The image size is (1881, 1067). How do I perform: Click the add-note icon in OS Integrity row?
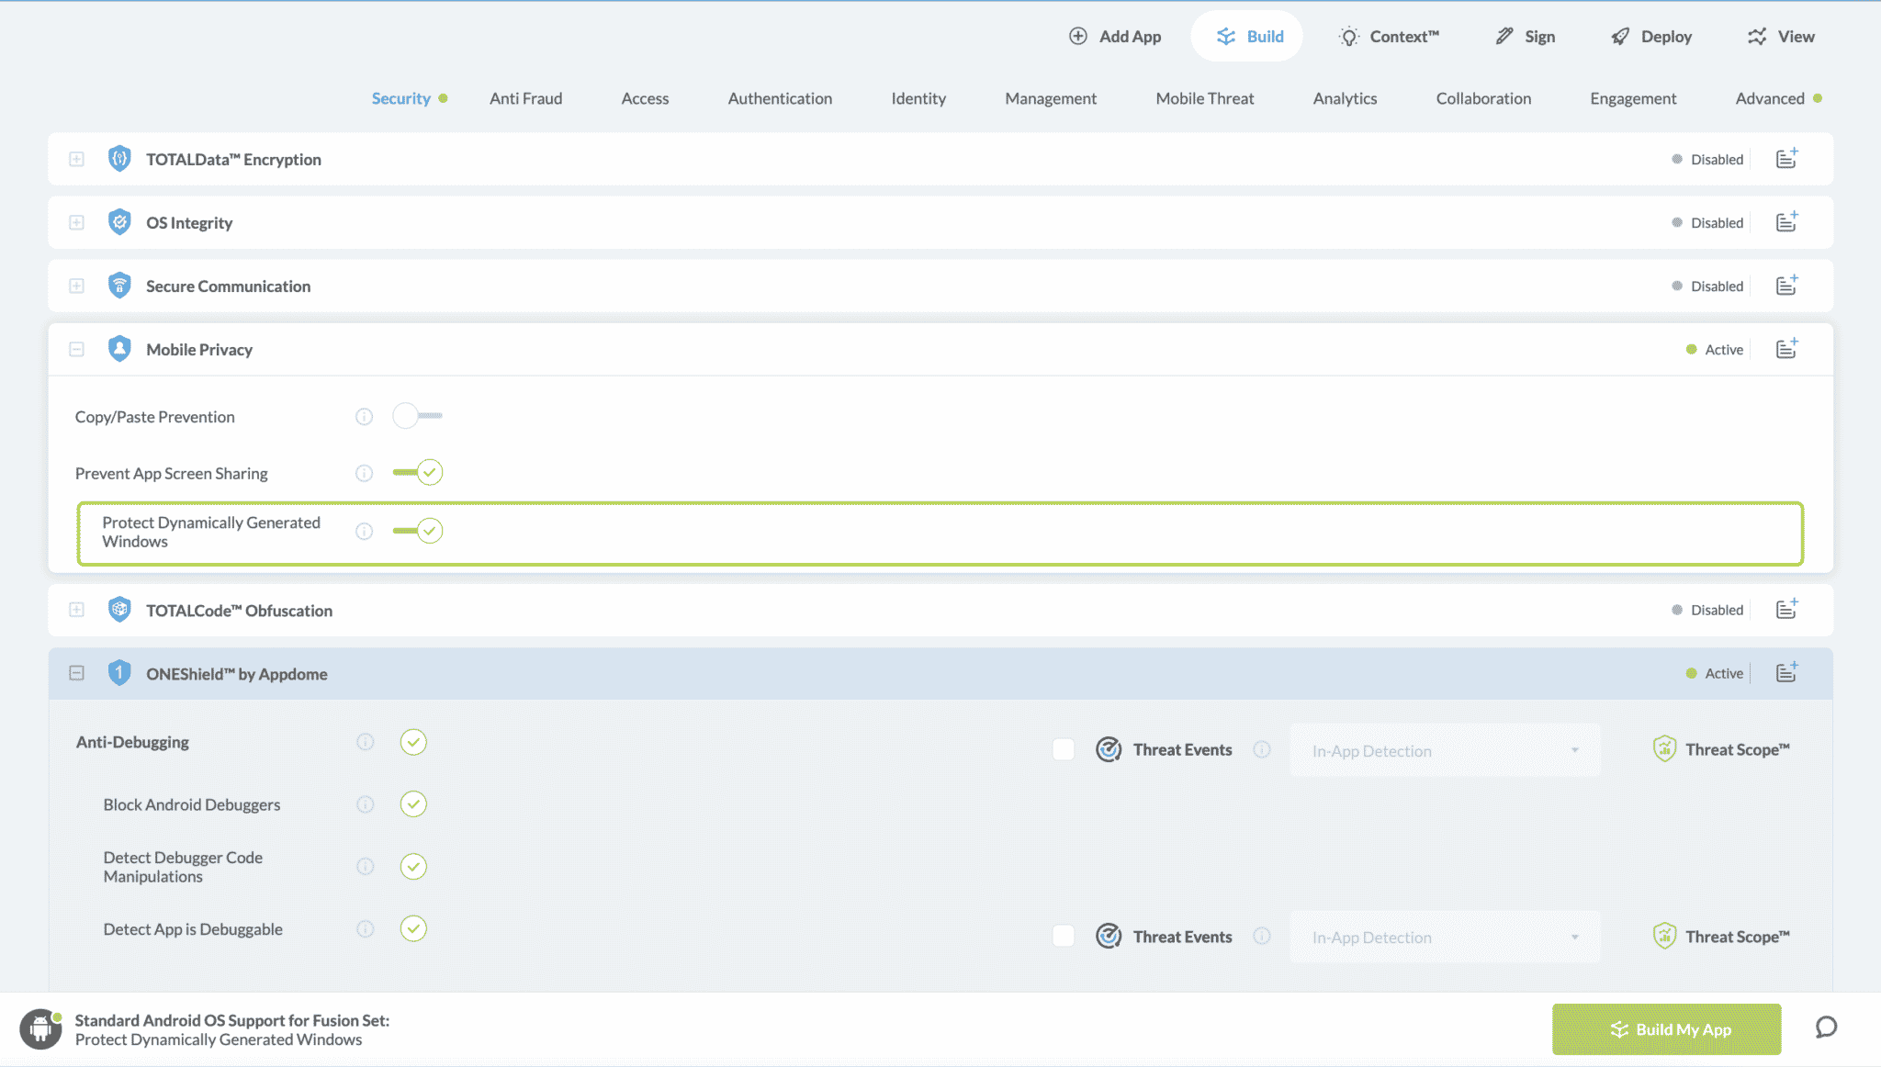(x=1785, y=222)
